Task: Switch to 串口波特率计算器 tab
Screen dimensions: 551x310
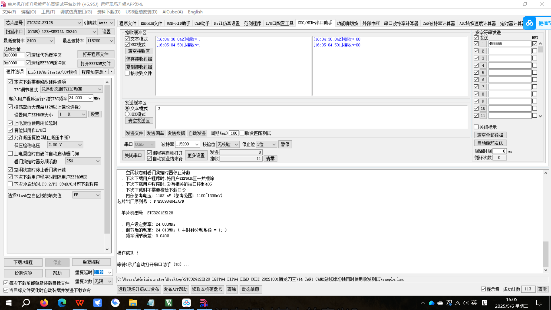Action: pyautogui.click(x=401, y=23)
